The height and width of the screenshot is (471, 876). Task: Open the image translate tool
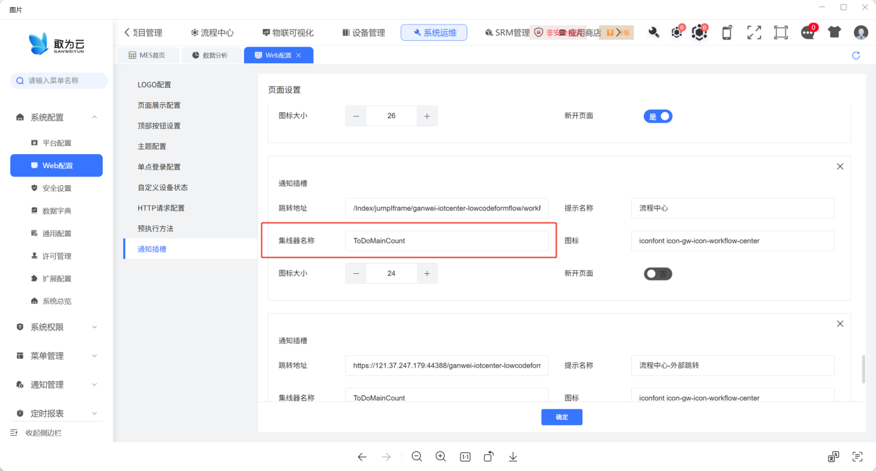click(834, 457)
